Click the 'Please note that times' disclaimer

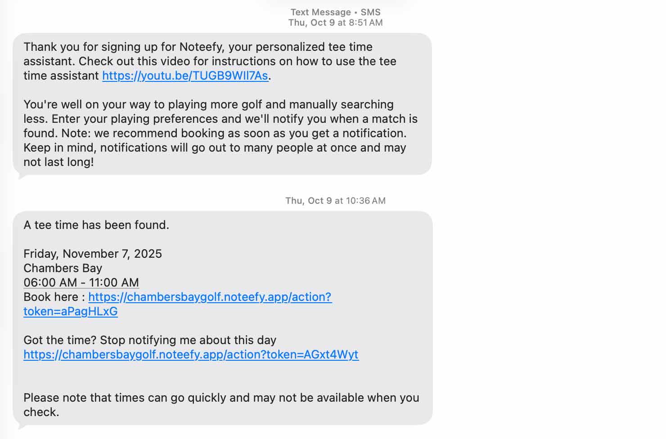pos(221,398)
